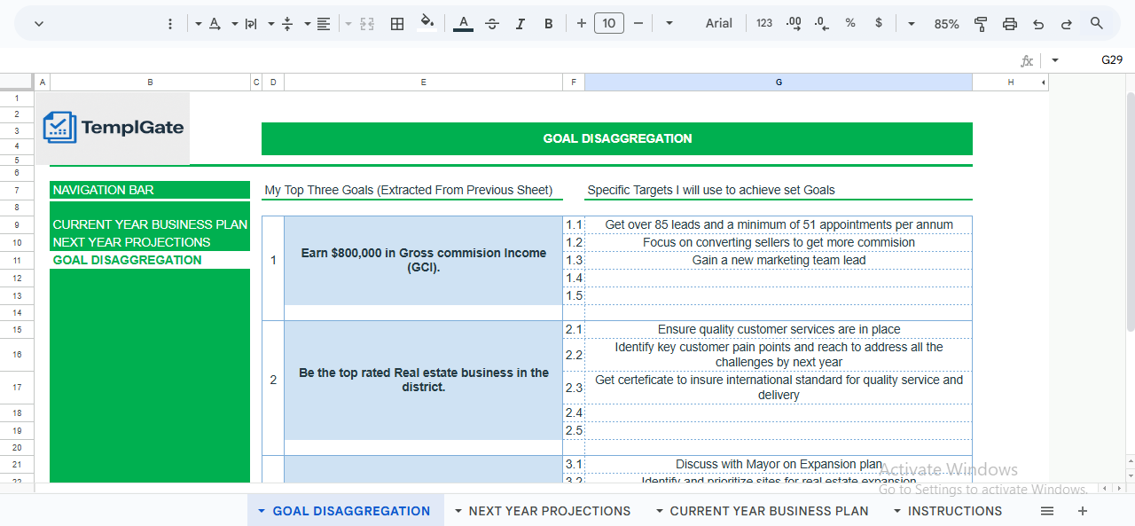Select the GOAL DISAGGREGATION sheet tab
Image resolution: width=1135 pixels, height=526 pixels.
click(x=351, y=511)
